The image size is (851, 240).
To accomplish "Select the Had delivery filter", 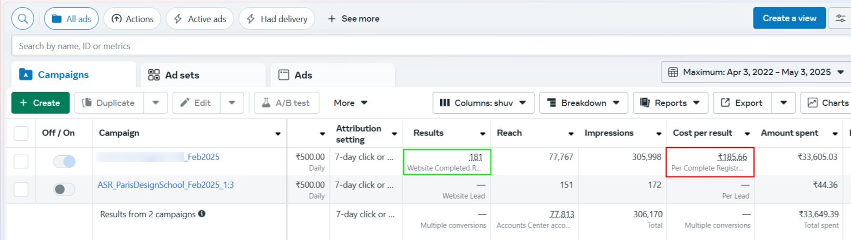I will (x=277, y=19).
